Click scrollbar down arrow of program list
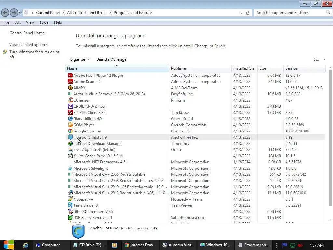Screen dimensions: 333x250 tap(330, 220)
